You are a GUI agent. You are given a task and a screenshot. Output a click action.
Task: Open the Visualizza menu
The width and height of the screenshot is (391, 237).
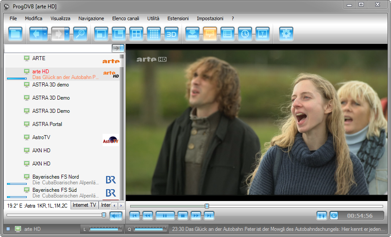point(60,18)
